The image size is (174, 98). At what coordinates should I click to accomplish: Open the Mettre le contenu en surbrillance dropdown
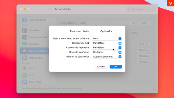(107, 38)
